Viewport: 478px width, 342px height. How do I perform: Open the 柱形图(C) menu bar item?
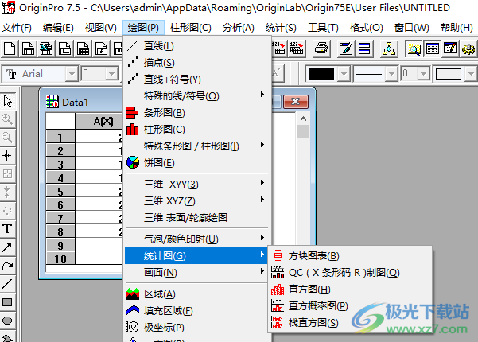point(191,28)
